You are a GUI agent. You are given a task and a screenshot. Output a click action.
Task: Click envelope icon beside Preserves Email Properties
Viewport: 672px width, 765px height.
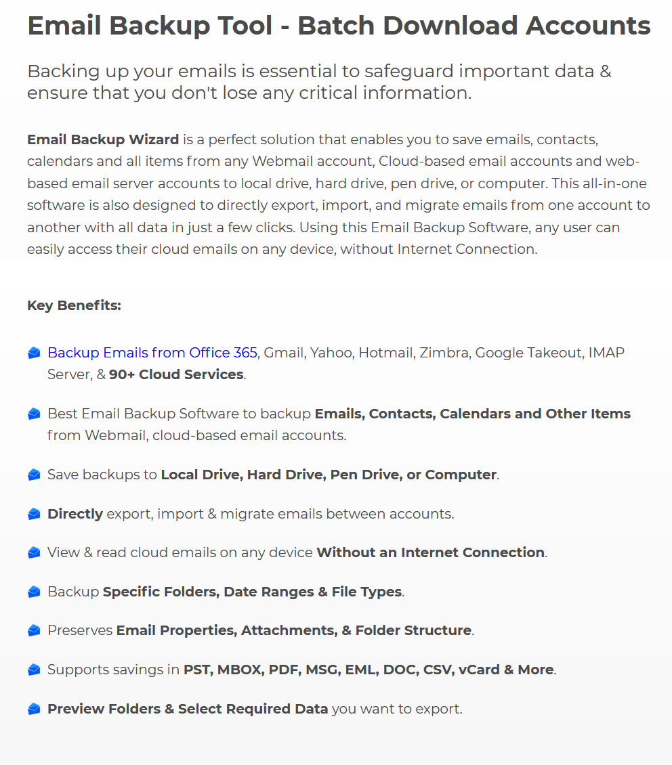[34, 630]
